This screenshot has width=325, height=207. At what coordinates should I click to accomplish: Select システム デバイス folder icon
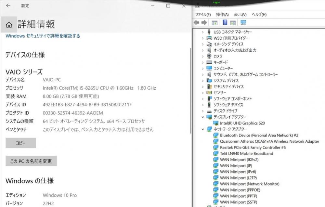point(209,80)
